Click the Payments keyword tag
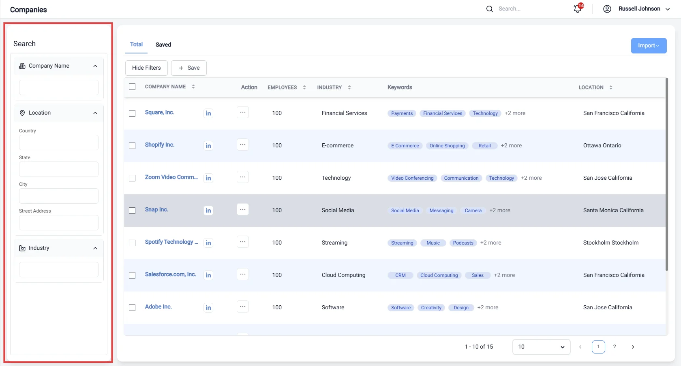 click(402, 113)
